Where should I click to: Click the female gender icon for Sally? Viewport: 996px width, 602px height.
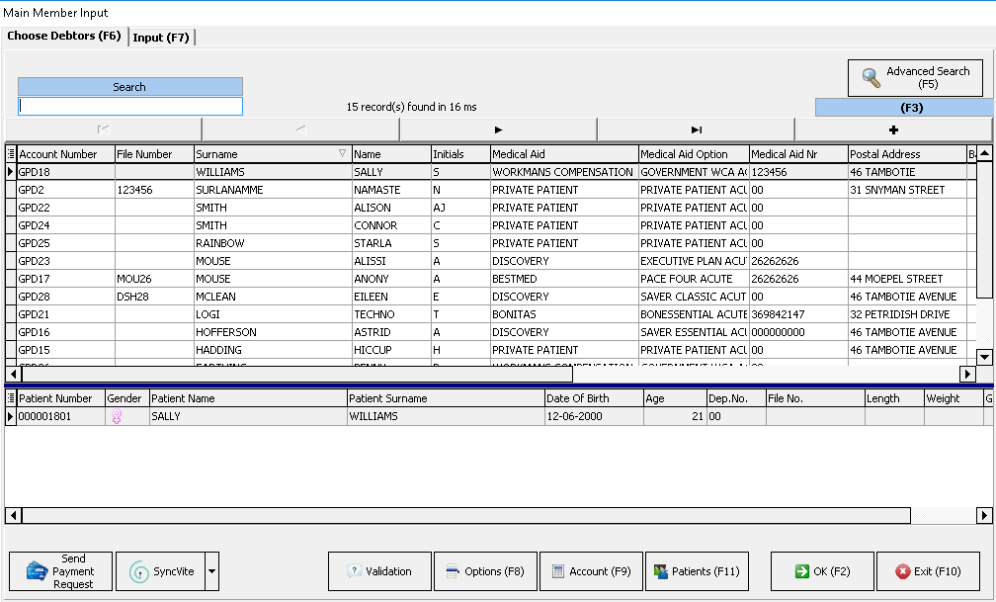tap(115, 417)
